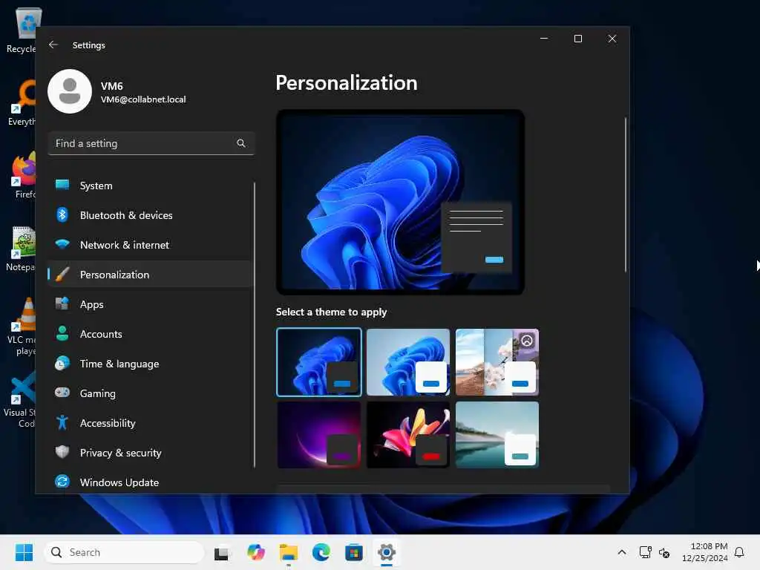The image size is (760, 570).
Task: Click the Settings gear taskbar icon
Action: (x=386, y=552)
